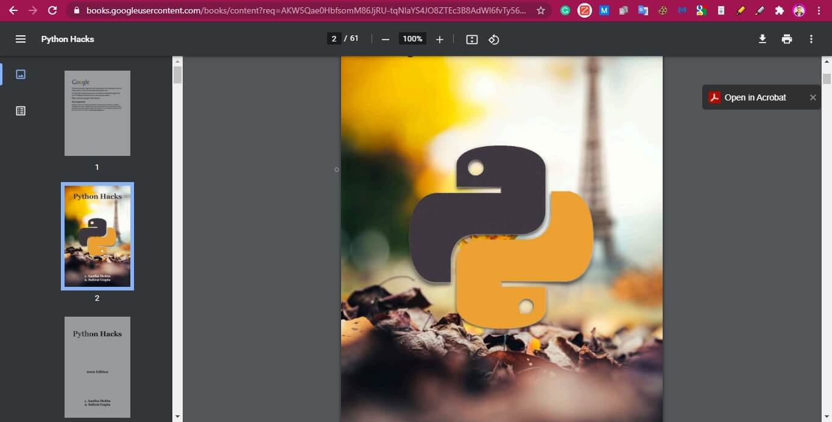Open the grey copy extension icon
The height and width of the screenshot is (422, 832).
(624, 10)
